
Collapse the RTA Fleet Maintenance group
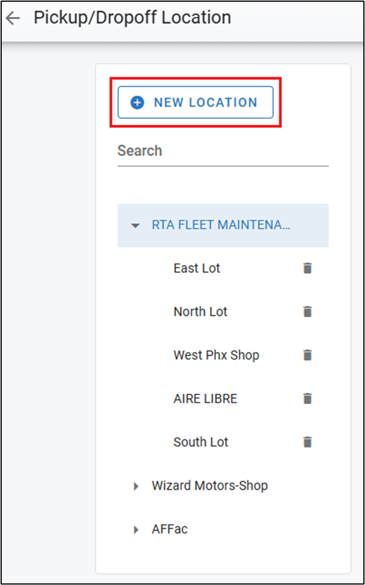point(135,226)
